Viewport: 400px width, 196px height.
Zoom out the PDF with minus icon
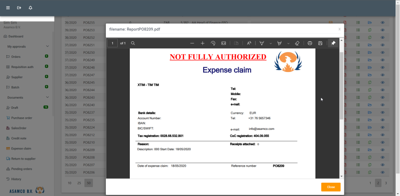pyautogui.click(x=192, y=43)
